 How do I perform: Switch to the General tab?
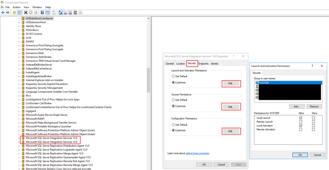pos(170,63)
